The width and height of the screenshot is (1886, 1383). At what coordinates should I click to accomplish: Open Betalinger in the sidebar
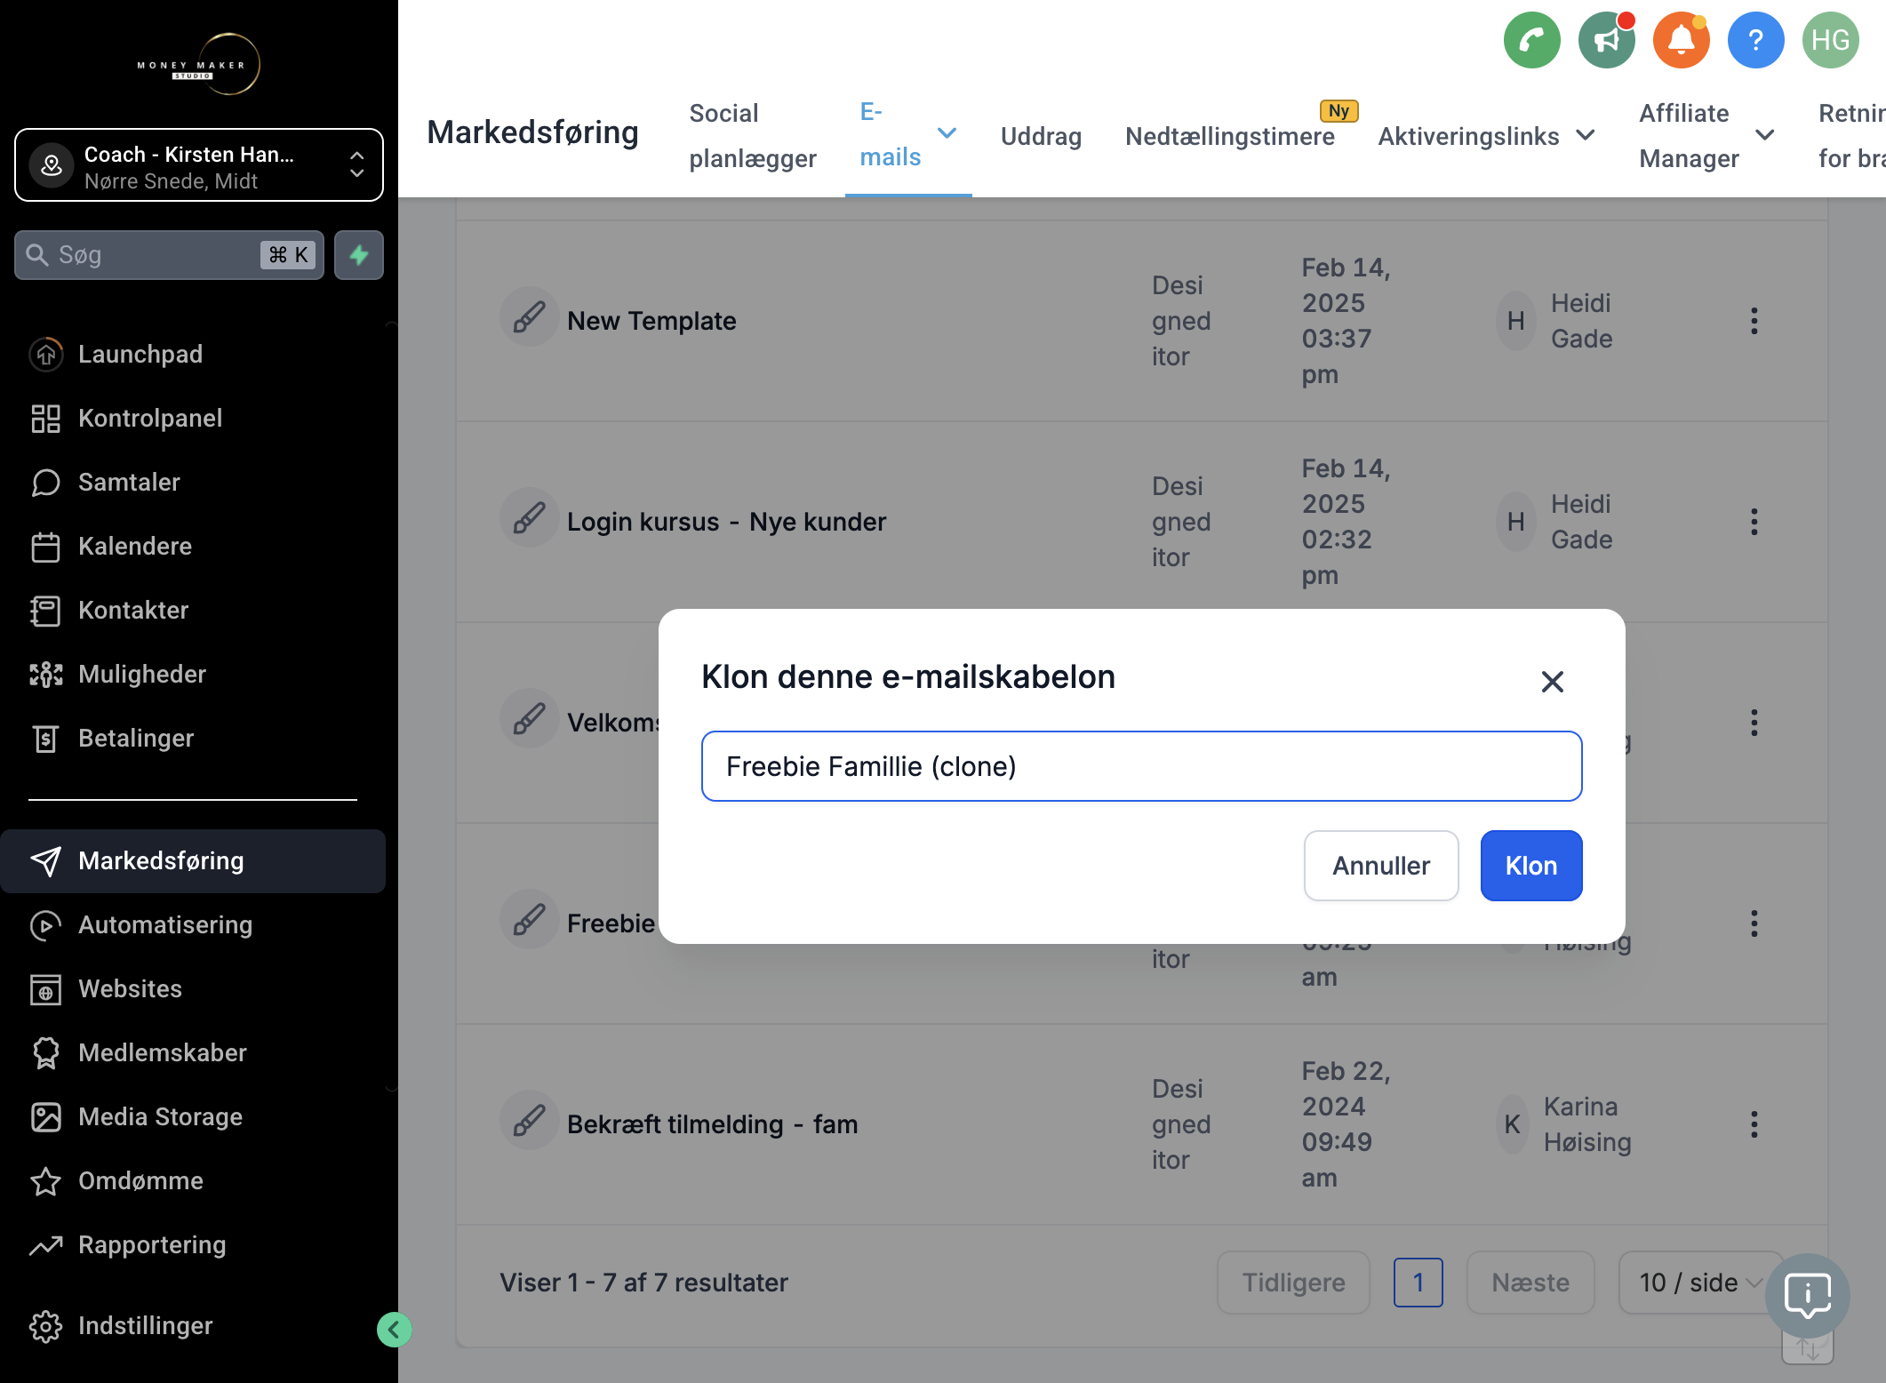point(193,738)
